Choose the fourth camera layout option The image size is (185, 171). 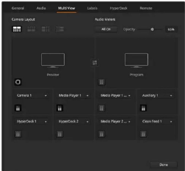[60, 29]
